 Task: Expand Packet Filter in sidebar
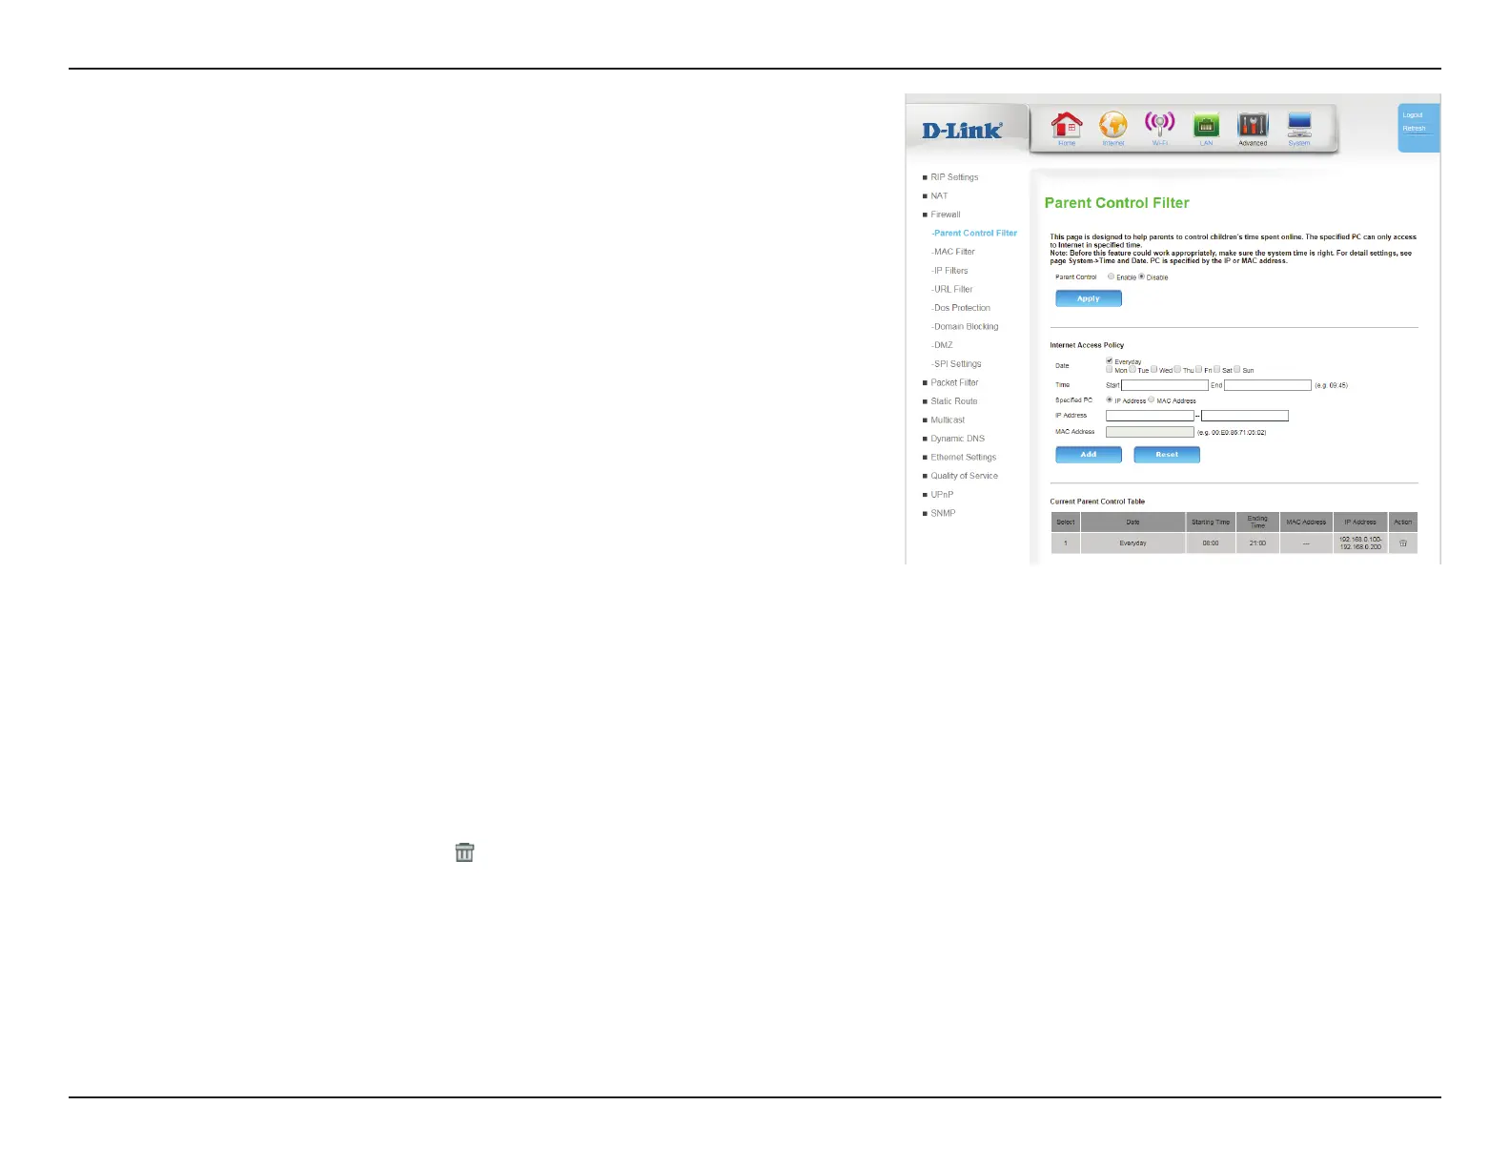tap(954, 382)
